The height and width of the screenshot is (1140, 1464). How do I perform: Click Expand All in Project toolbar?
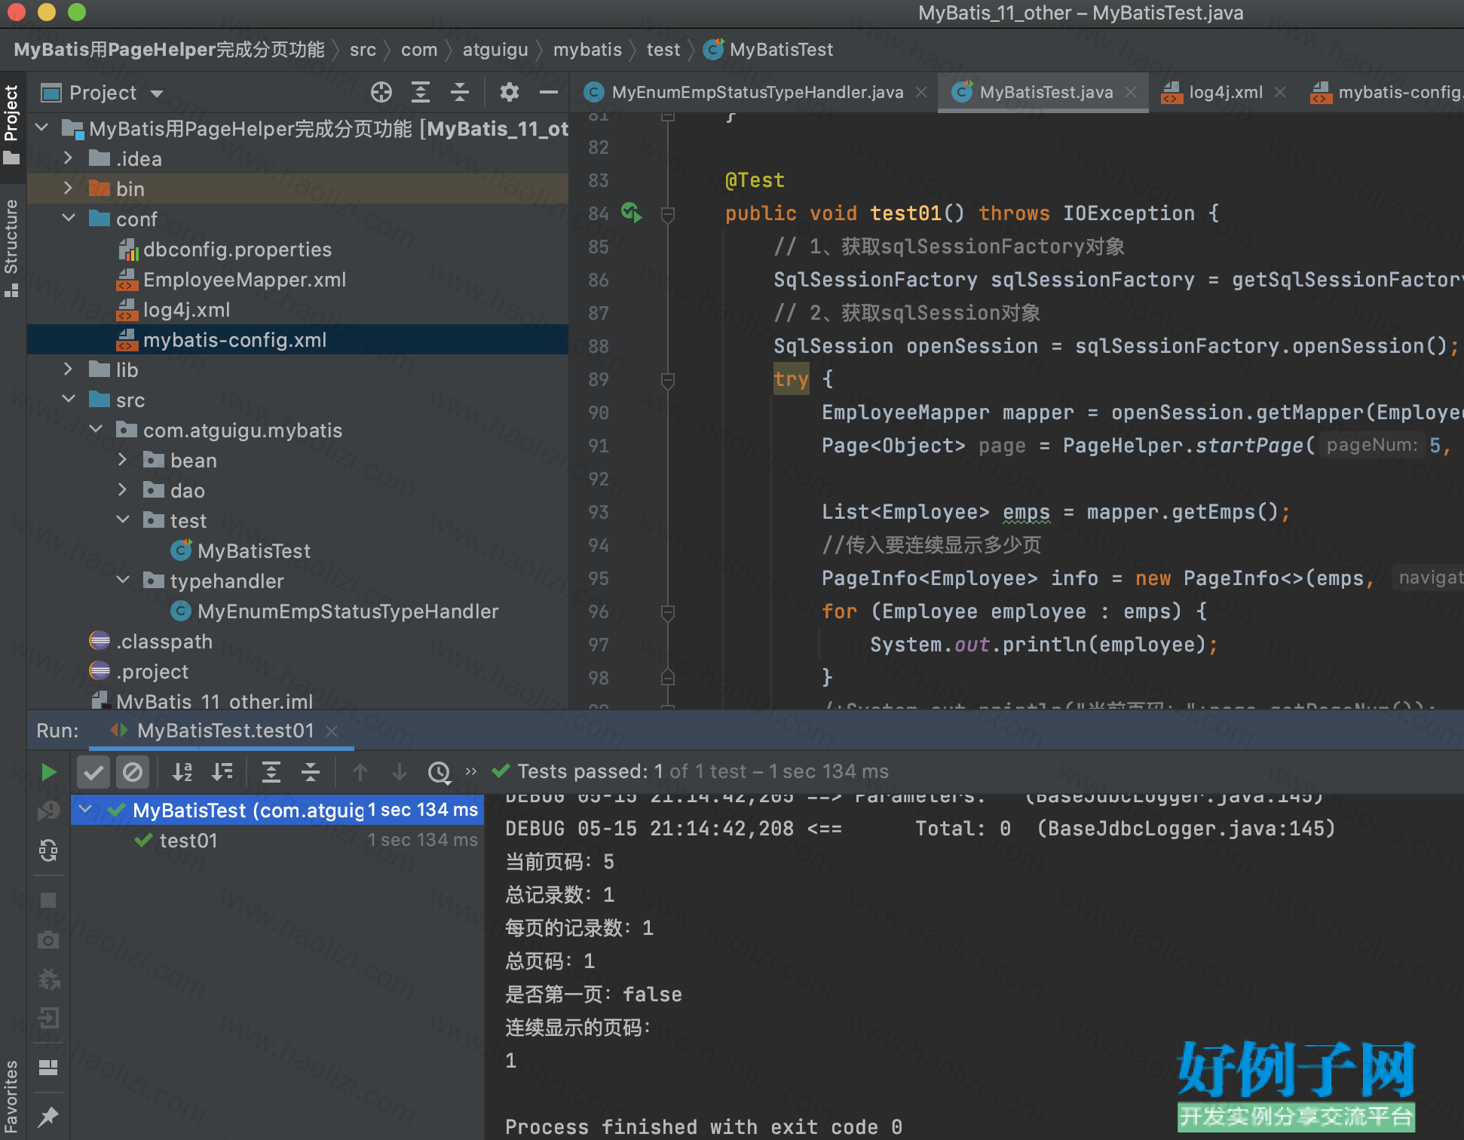[421, 93]
